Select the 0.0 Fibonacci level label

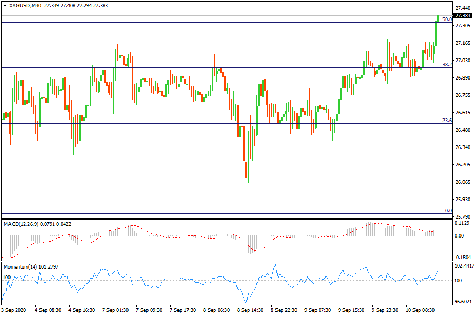[x=448, y=211]
